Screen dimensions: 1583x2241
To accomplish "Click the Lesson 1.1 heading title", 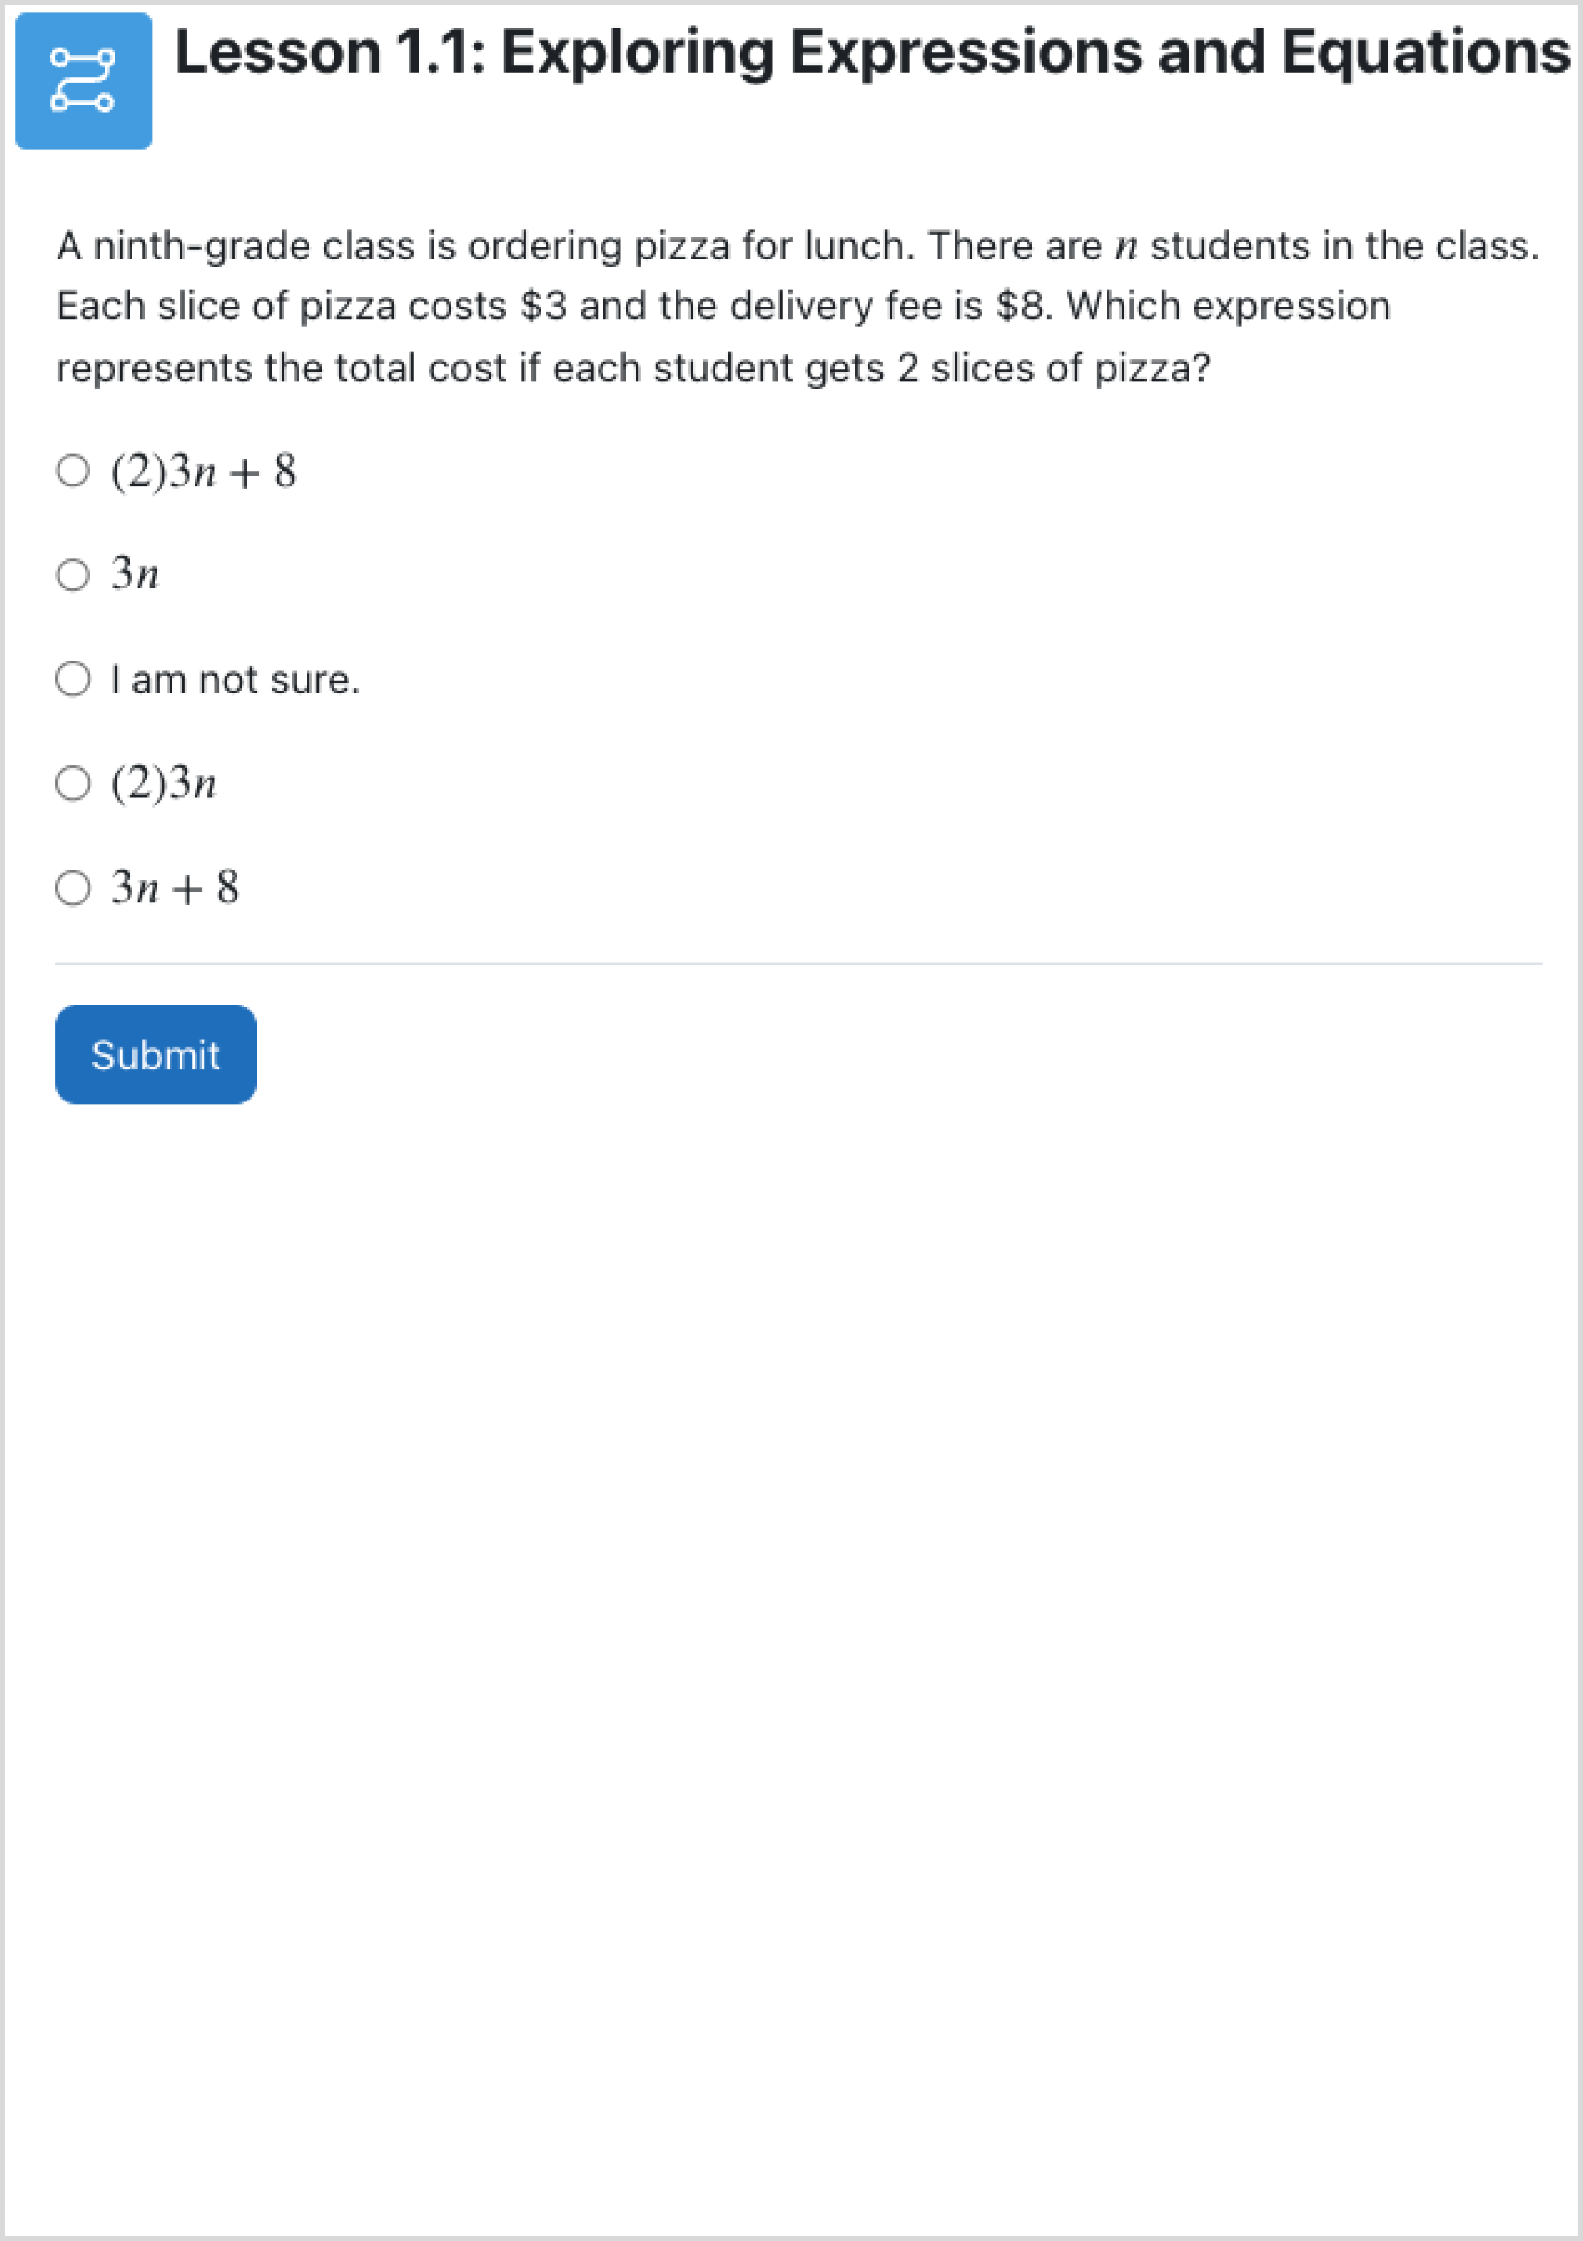I will 871,52.
